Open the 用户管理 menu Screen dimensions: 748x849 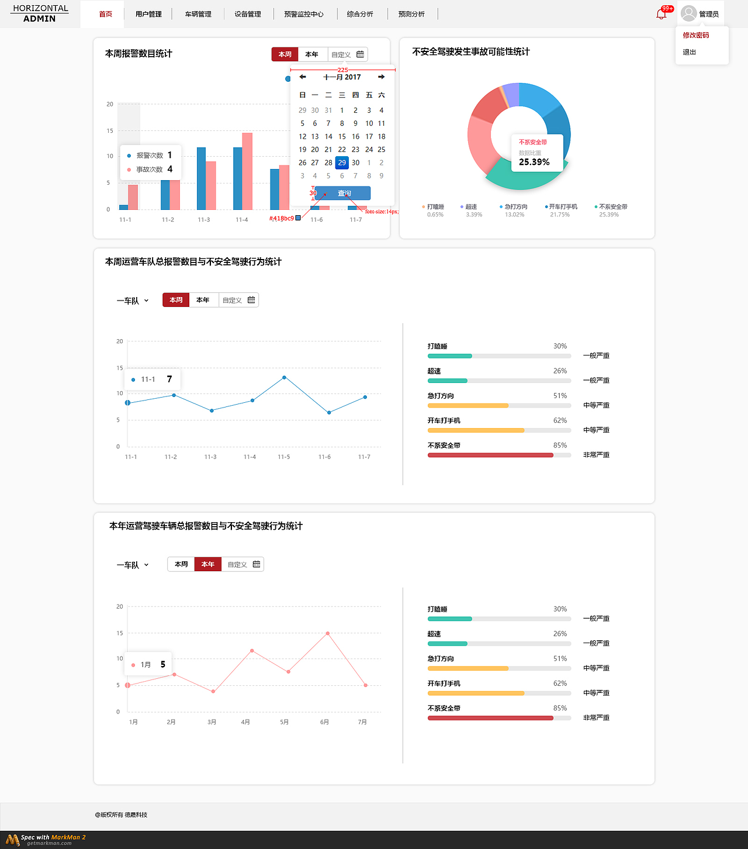[x=148, y=14]
